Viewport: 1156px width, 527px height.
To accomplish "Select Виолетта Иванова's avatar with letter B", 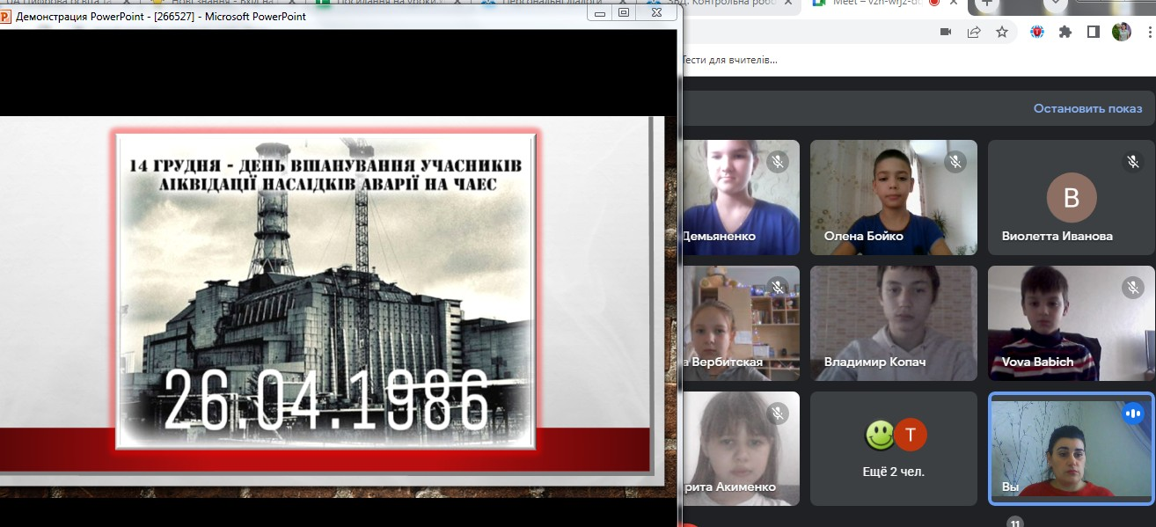I will [x=1072, y=197].
